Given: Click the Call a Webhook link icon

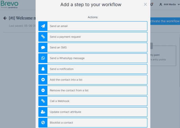Looking at the screenshot, I should click(43, 101).
